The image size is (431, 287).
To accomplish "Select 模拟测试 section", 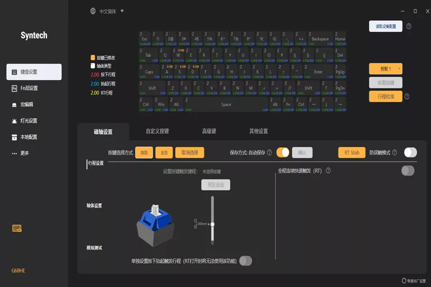I will (94, 248).
